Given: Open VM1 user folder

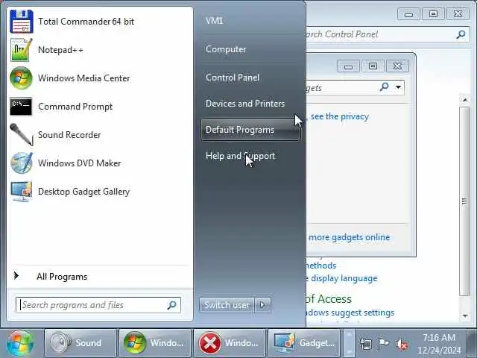Looking at the screenshot, I should click(x=215, y=21).
